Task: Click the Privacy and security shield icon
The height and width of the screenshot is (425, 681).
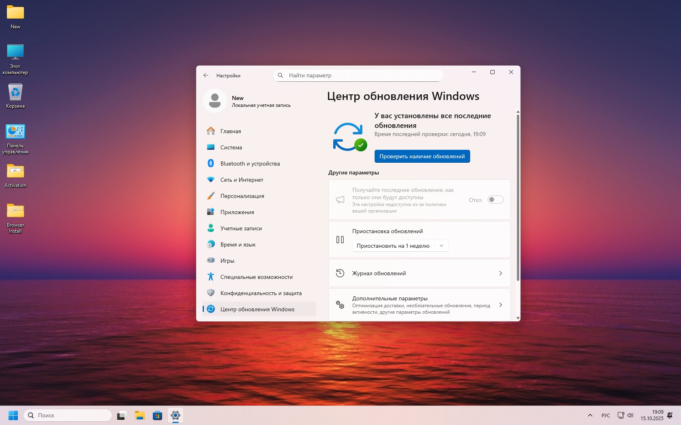Action: click(x=211, y=293)
